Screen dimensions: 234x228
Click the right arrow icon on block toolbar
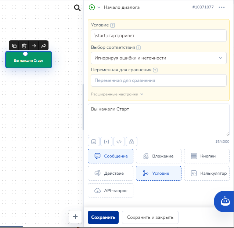(x=34, y=46)
